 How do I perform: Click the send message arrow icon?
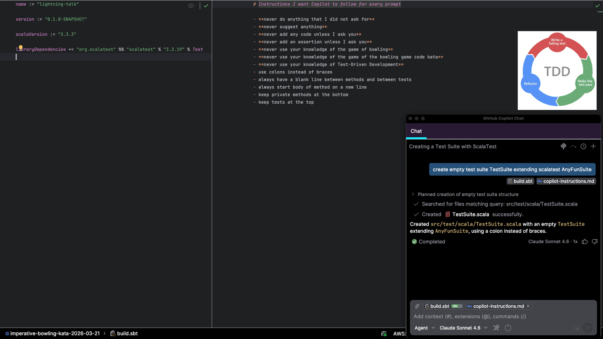[588, 328]
